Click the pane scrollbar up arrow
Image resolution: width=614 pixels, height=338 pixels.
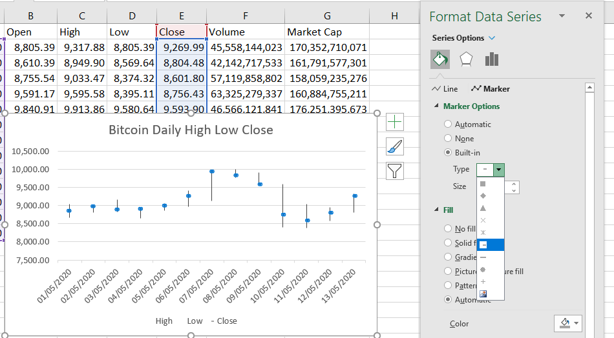(x=589, y=88)
